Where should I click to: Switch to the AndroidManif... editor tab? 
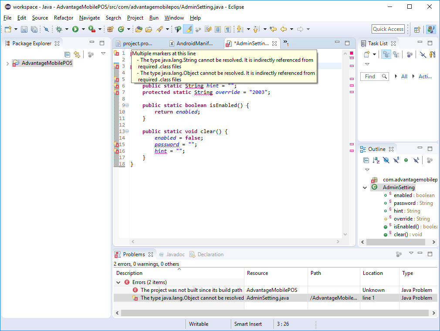(194, 43)
